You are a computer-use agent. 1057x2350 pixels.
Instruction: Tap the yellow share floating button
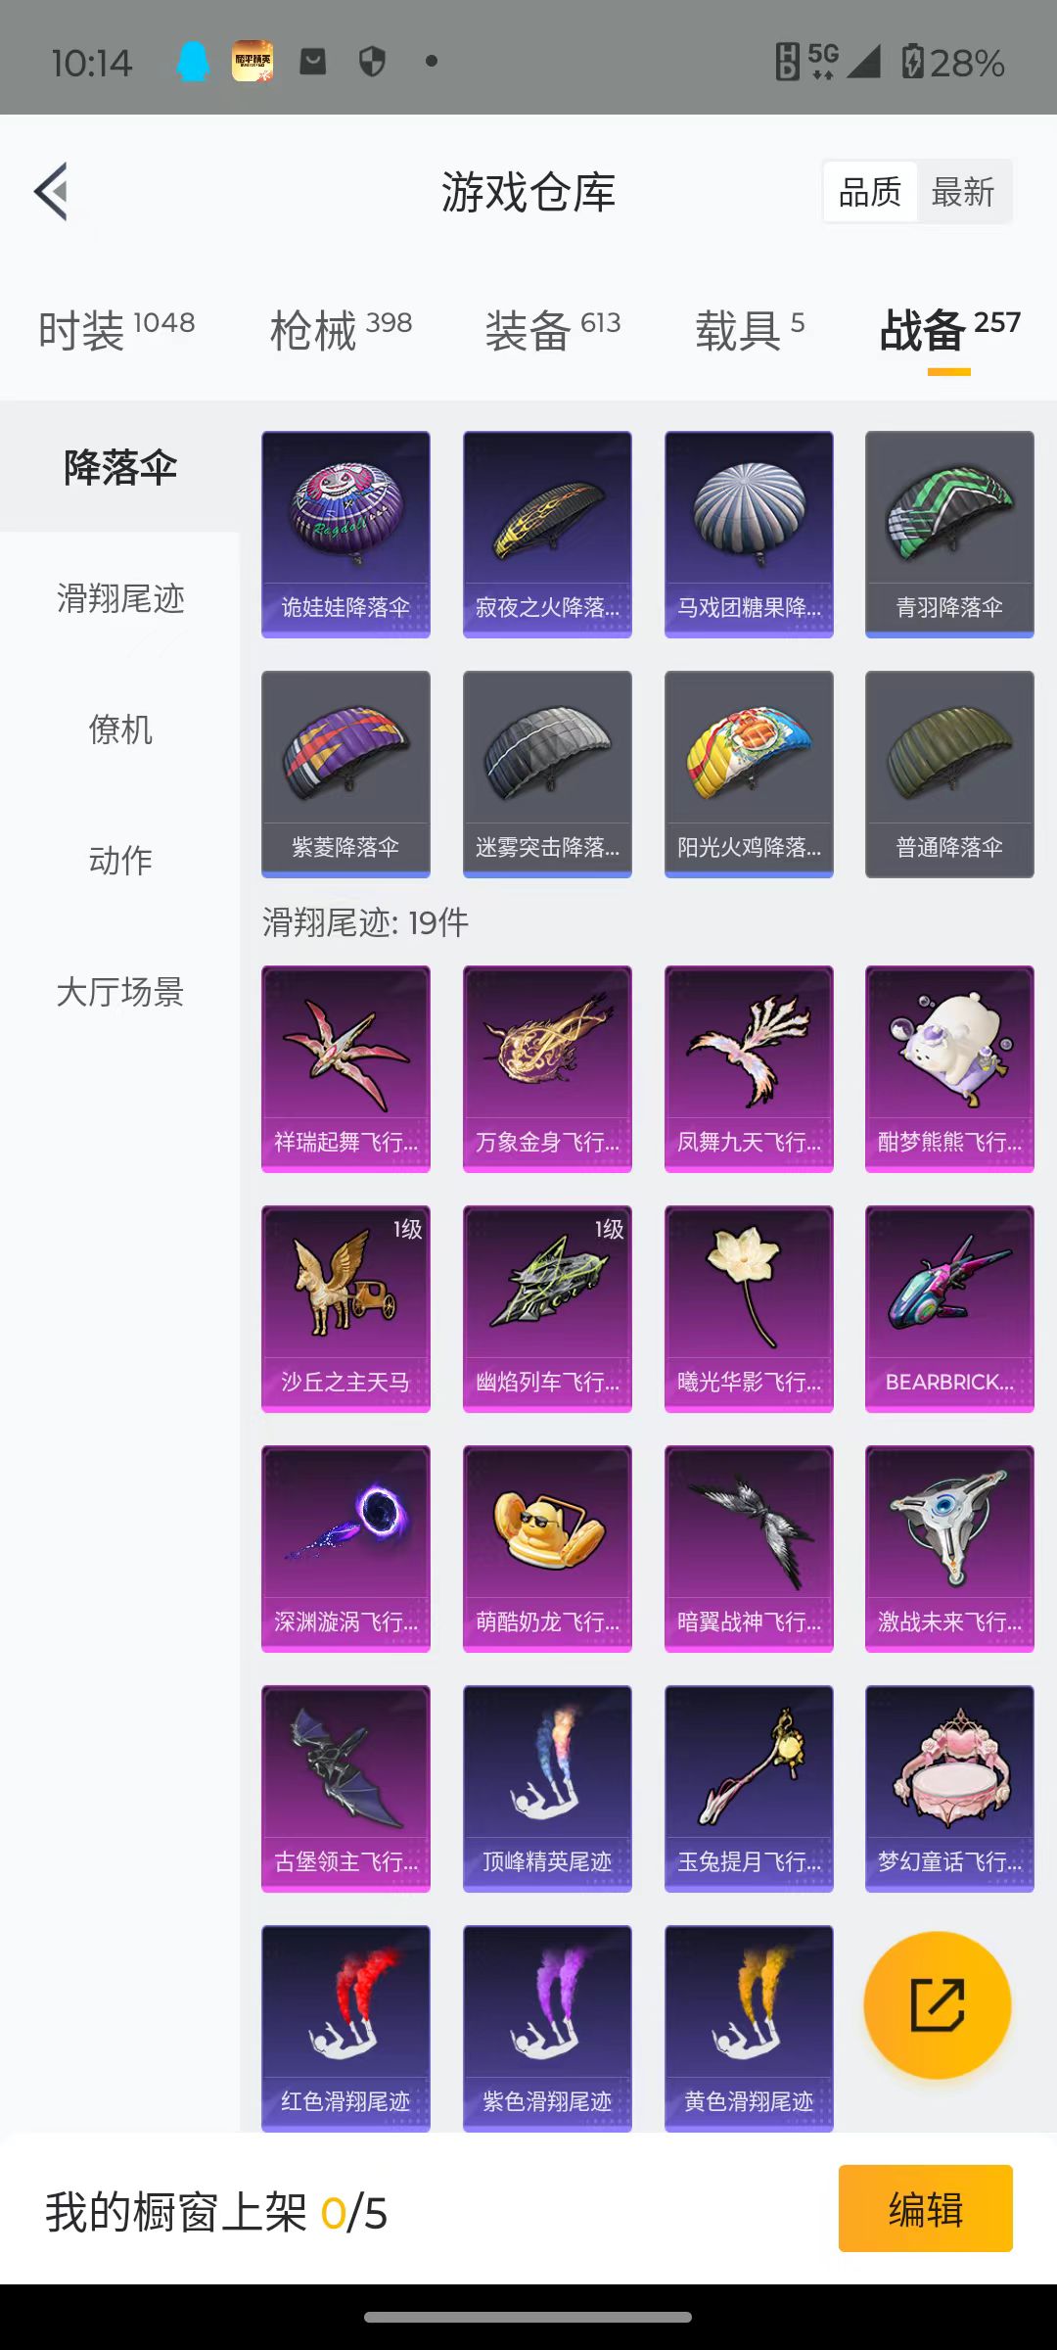pyautogui.click(x=937, y=2005)
